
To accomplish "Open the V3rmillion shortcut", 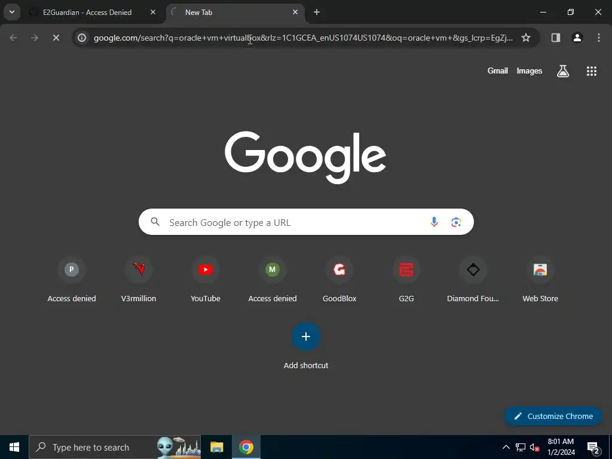I will pos(139,280).
